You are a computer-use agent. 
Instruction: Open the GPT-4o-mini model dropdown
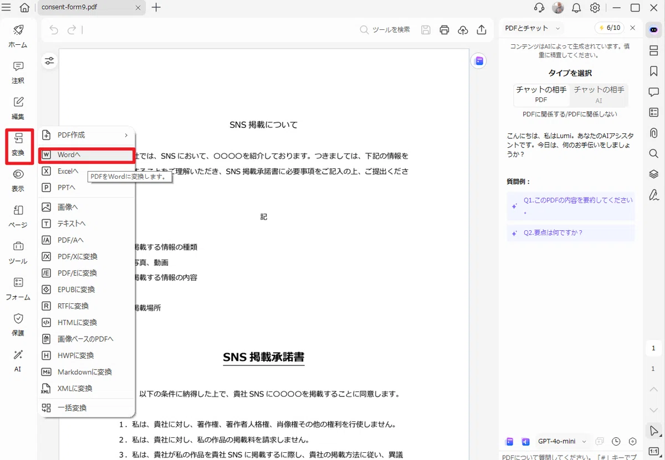pyautogui.click(x=561, y=441)
